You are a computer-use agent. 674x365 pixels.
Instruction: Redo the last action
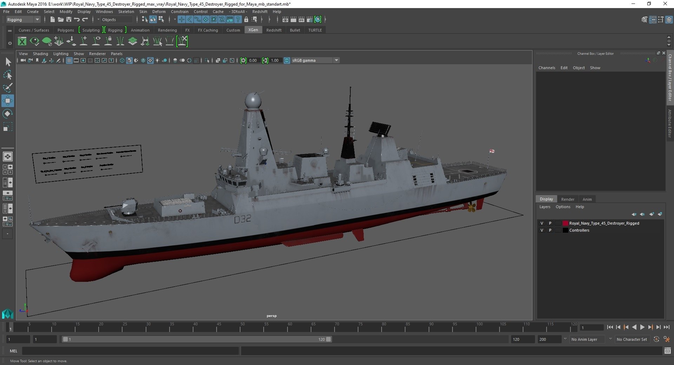[x=85, y=20]
